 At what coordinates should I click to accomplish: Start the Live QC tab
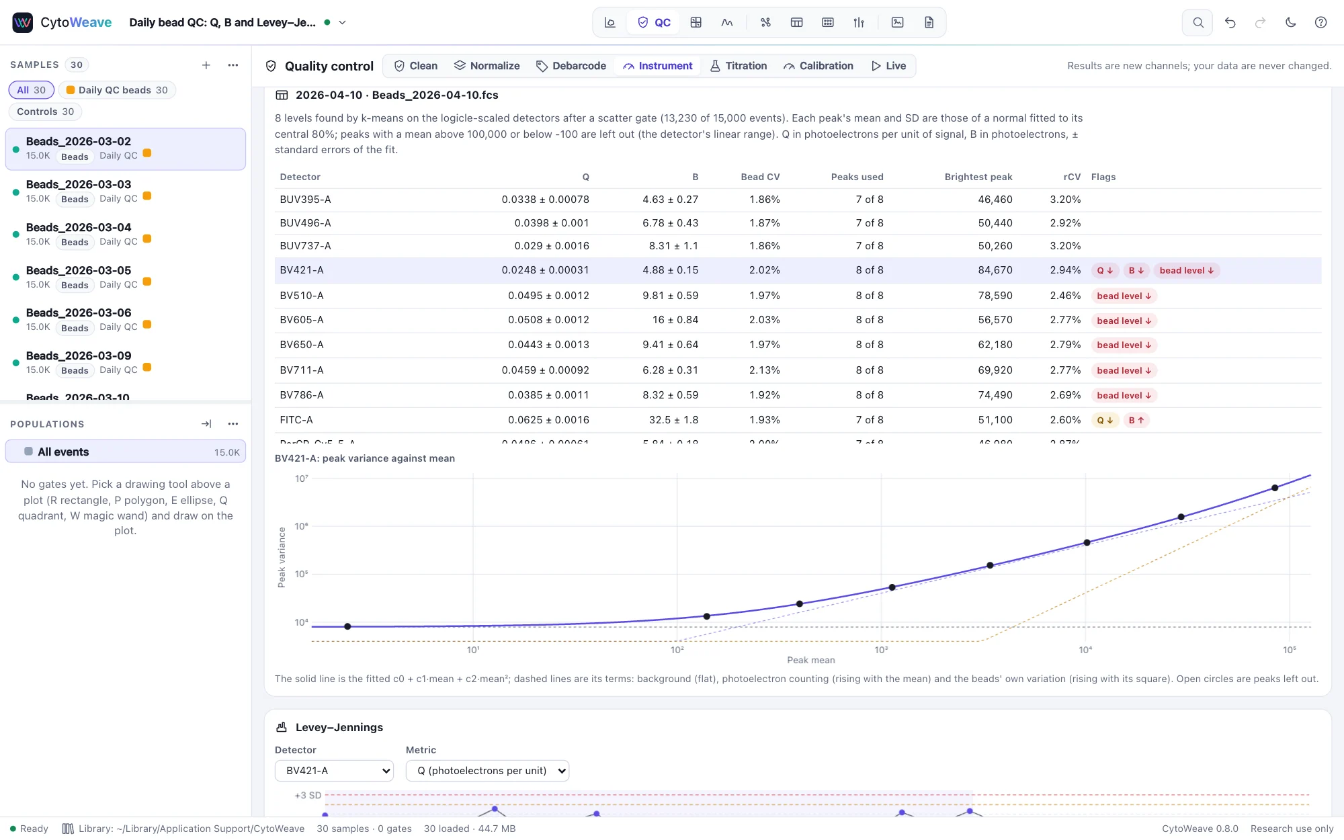click(888, 66)
